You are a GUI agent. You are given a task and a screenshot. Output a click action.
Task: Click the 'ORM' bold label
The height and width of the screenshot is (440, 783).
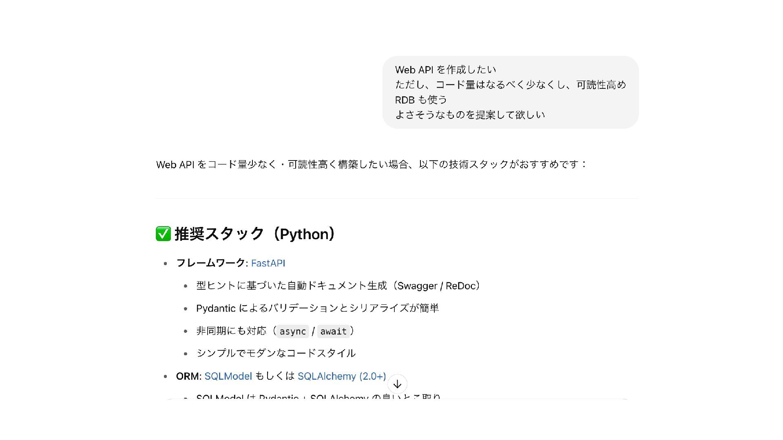pos(188,376)
